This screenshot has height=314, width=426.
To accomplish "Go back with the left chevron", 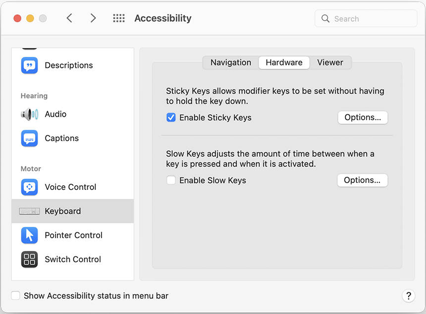I will coord(69,18).
